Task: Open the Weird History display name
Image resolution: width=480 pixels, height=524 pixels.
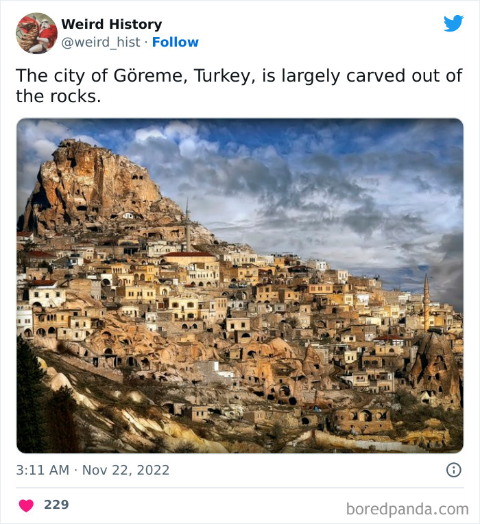Action: [112, 24]
